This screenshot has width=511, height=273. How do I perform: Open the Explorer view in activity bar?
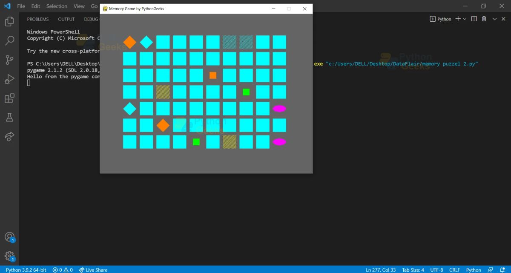[9, 21]
